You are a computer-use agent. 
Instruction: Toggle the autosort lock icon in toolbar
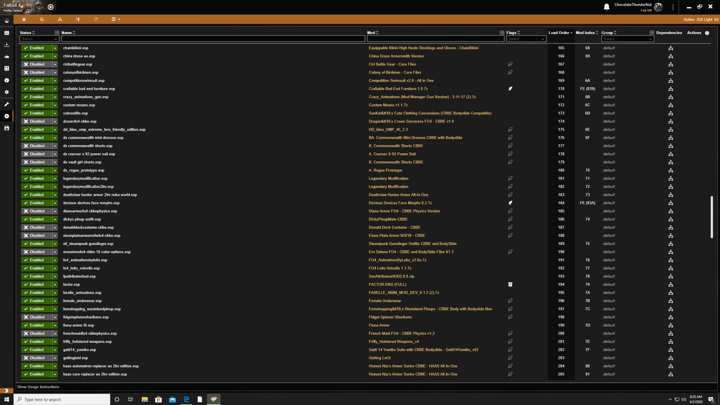(x=24, y=19)
